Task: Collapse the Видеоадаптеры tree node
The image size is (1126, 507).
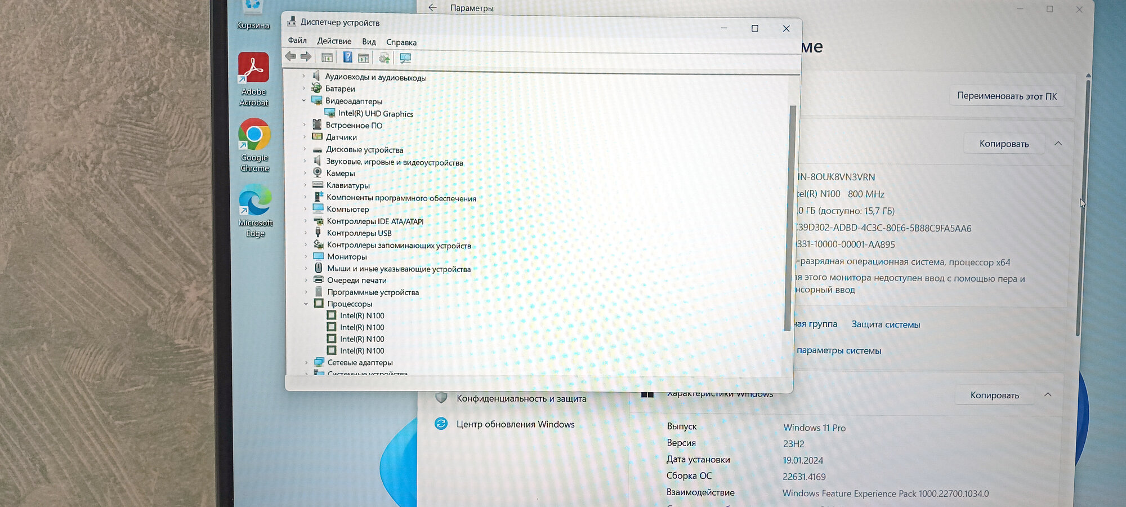Action: [304, 101]
